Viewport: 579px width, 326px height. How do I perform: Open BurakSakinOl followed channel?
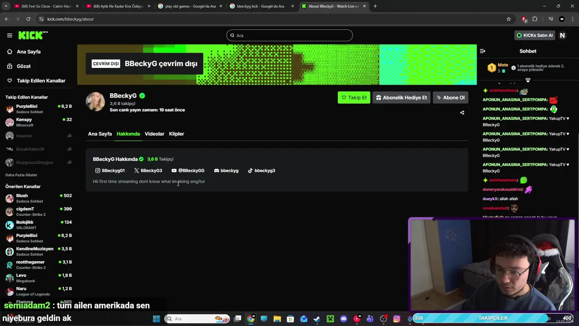[38, 149]
